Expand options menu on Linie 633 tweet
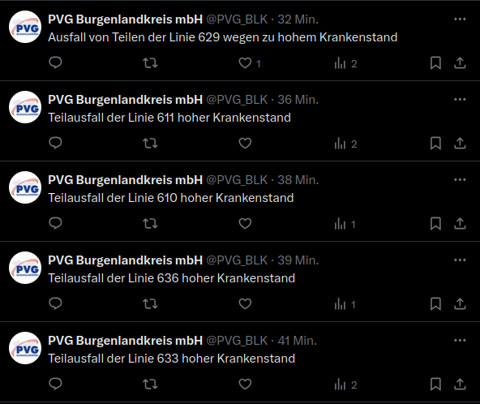 460,340
